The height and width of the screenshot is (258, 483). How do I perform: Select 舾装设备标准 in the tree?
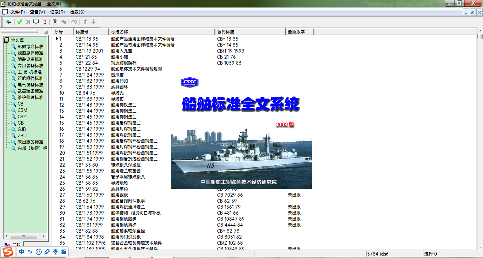30,59
